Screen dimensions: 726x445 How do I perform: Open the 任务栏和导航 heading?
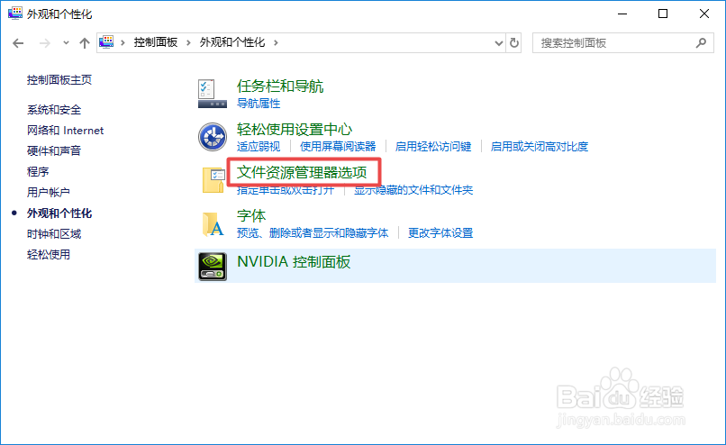tap(280, 86)
